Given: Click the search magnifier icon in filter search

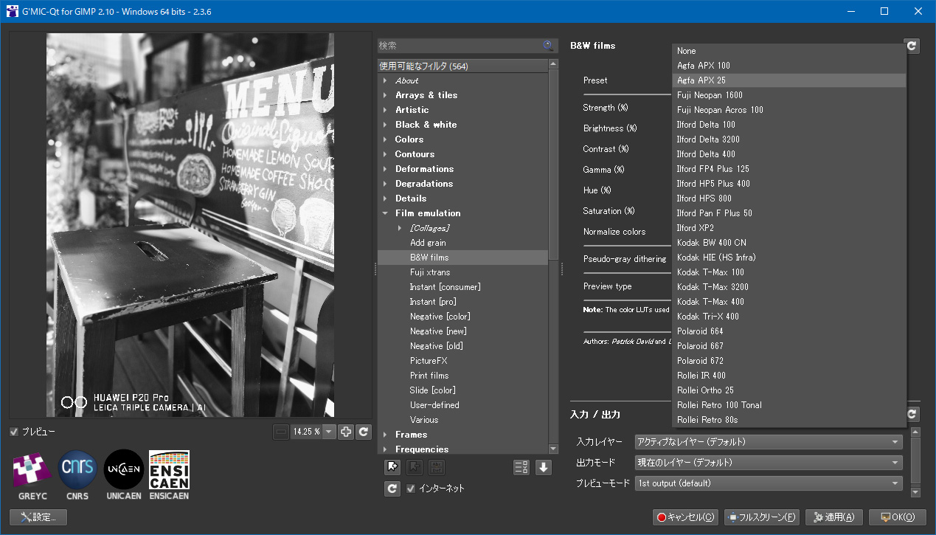Looking at the screenshot, I should pyautogui.click(x=548, y=45).
